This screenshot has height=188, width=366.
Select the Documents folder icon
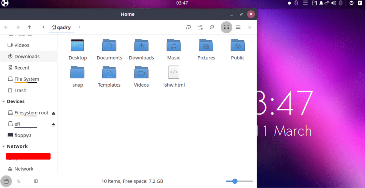pyautogui.click(x=109, y=45)
